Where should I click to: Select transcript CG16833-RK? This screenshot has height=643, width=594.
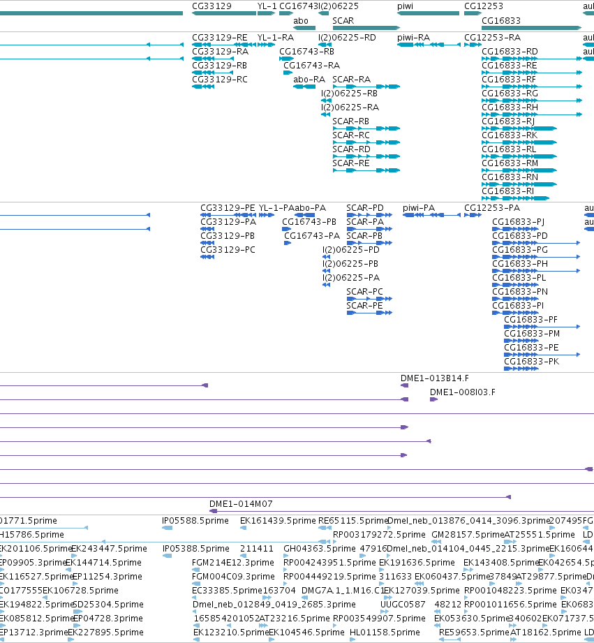(x=510, y=135)
